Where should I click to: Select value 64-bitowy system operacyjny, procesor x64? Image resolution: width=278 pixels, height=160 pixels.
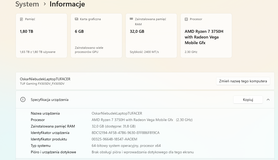pyautogui.click(x=126, y=146)
